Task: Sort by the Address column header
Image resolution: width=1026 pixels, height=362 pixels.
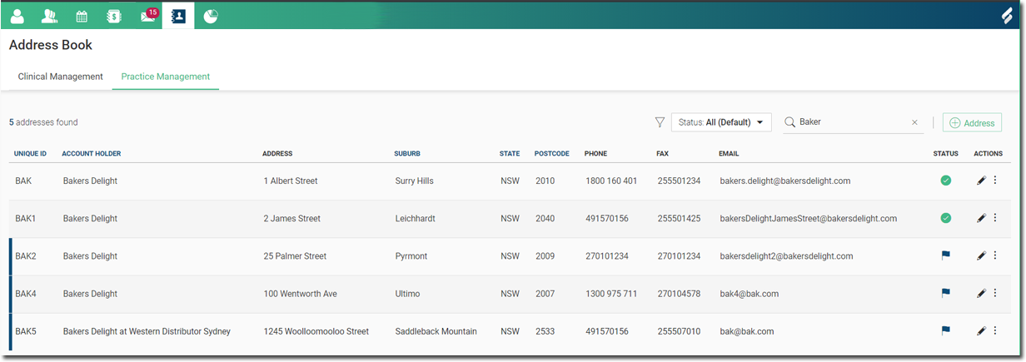Action: click(277, 154)
